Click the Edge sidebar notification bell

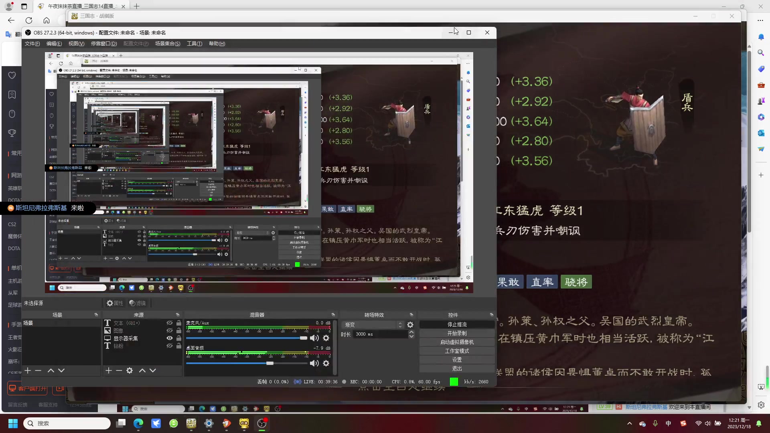(x=761, y=37)
